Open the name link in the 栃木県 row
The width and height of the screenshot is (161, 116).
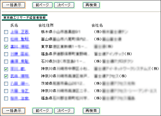(x=20, y=32)
